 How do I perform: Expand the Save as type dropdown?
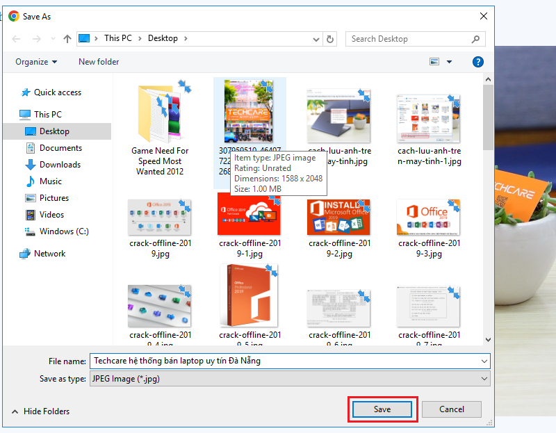point(484,379)
